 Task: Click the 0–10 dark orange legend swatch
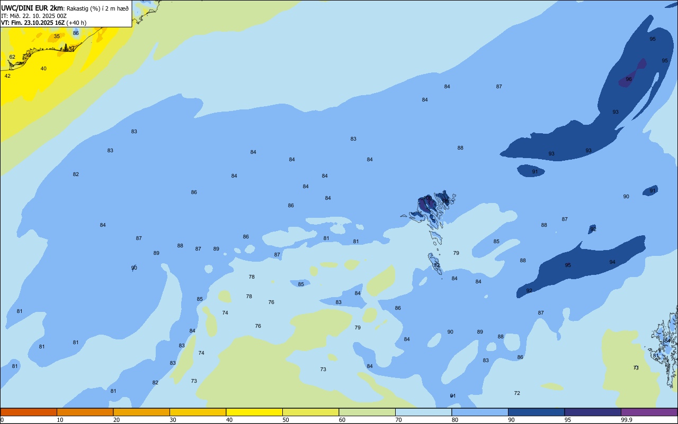click(x=29, y=412)
